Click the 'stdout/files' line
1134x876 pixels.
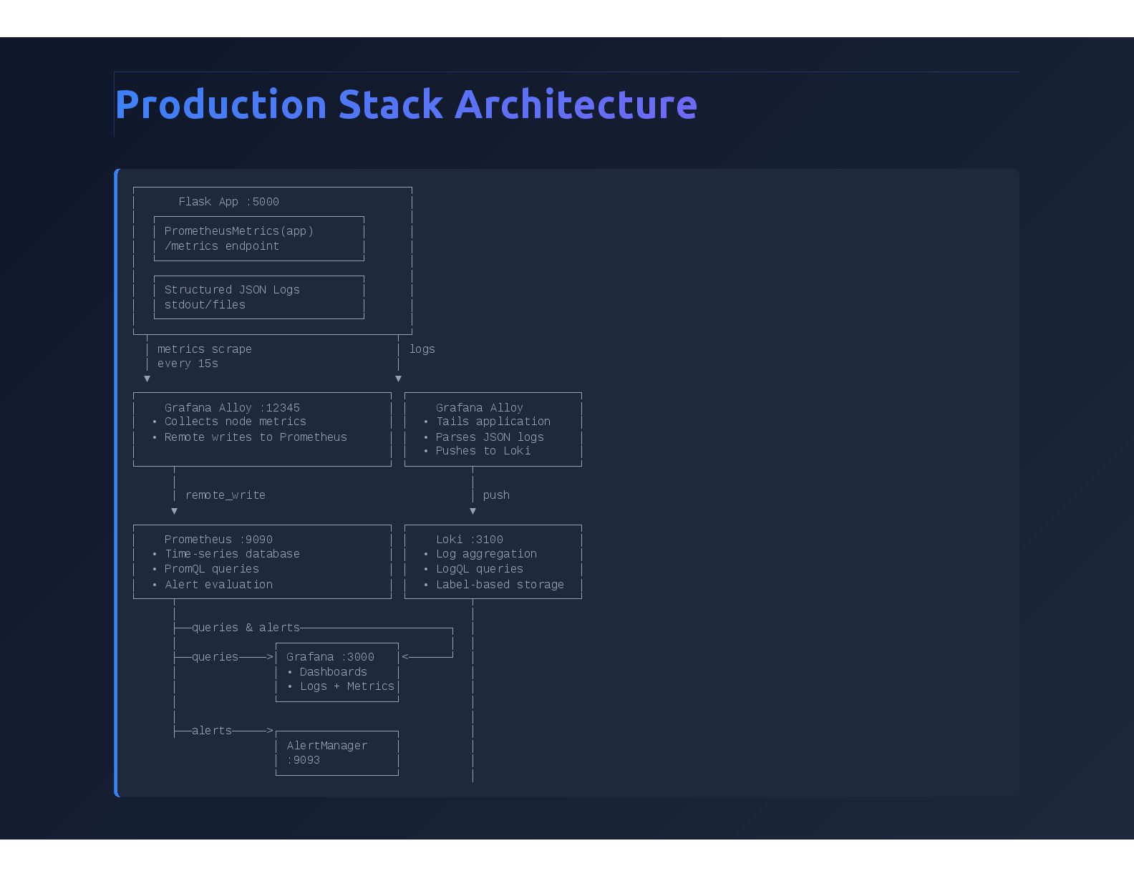[205, 305]
